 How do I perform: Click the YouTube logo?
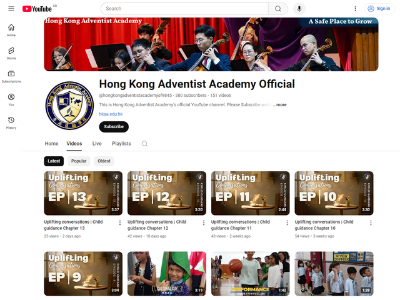pyautogui.click(x=37, y=9)
